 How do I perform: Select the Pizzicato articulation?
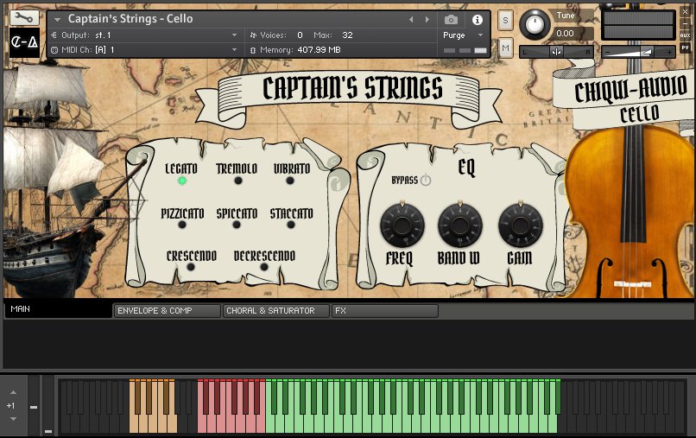point(182,225)
